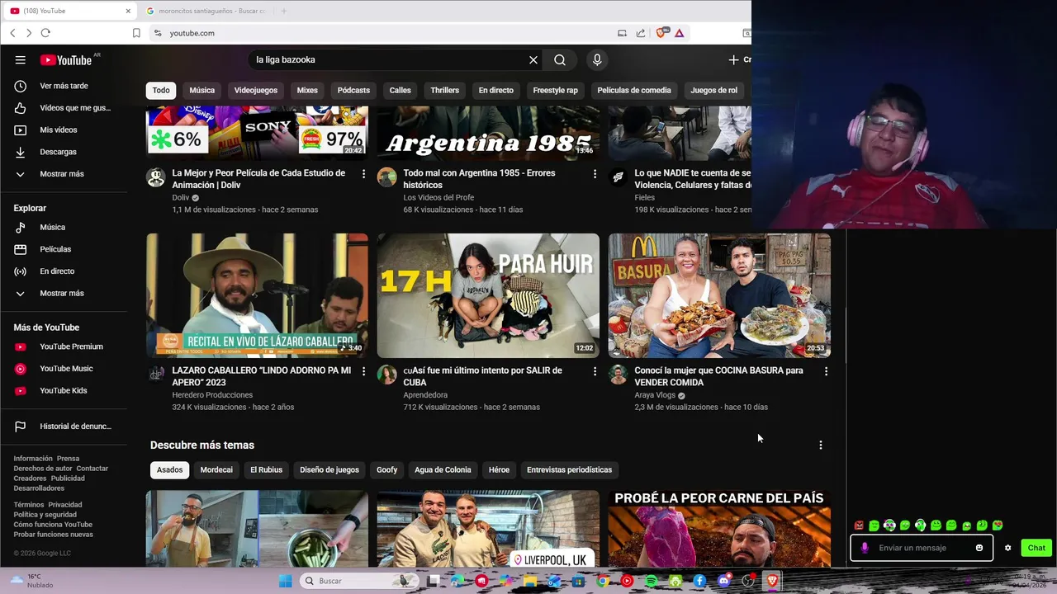Click the green Chat button
The image size is (1057, 594).
point(1036,548)
